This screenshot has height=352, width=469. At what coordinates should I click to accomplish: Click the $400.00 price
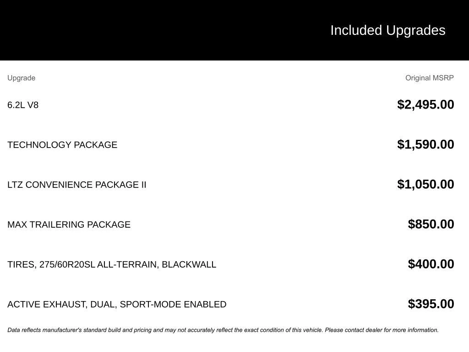click(x=431, y=264)
